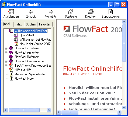Click the content pane's scroll down arrow
Screen dimensions: 128x117
(124, 108)
